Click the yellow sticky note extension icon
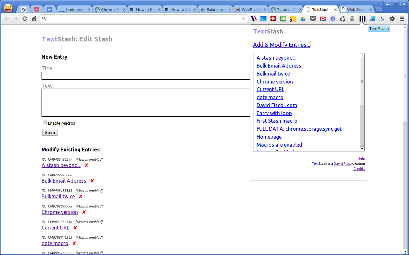 coord(293,19)
